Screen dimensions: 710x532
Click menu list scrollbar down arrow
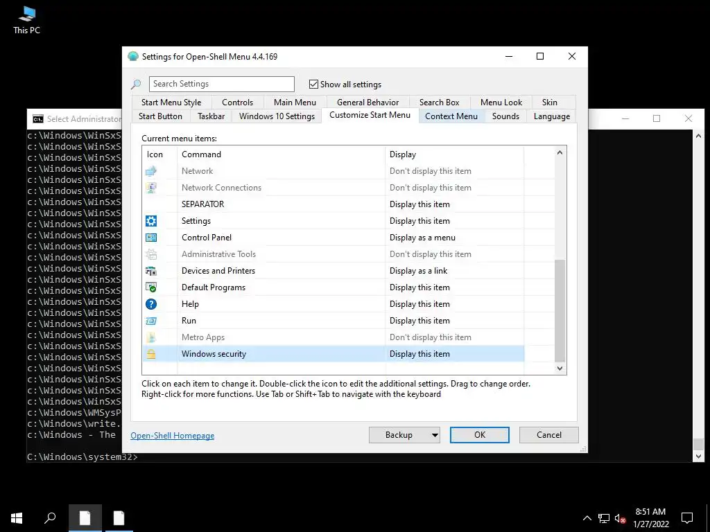point(560,369)
